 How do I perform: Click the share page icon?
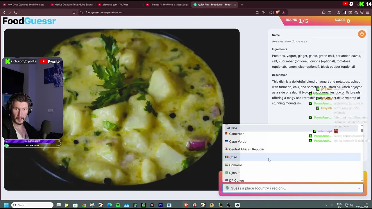tap(270, 12)
